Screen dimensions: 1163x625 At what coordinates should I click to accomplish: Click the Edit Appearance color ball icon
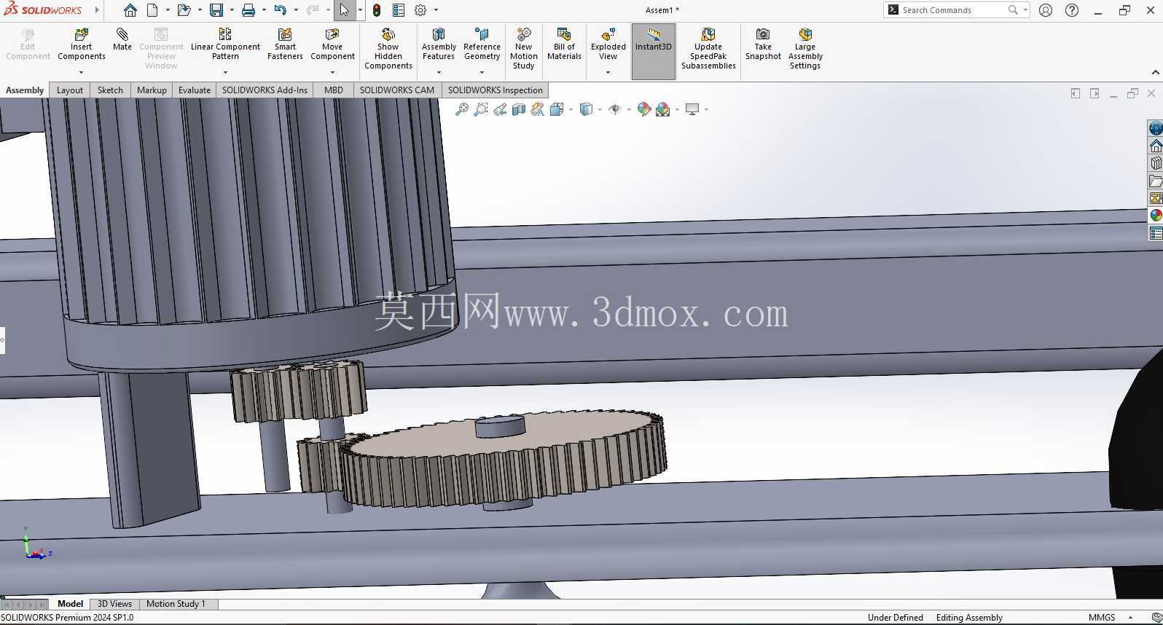pyautogui.click(x=643, y=109)
